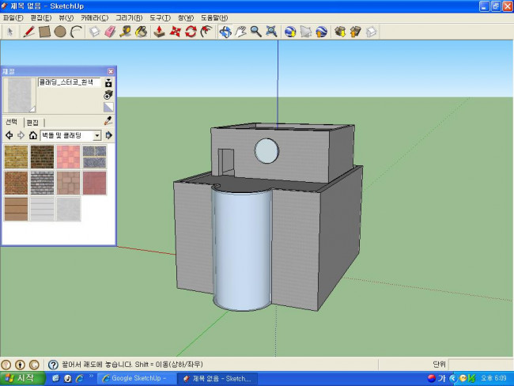Viewport: 514px width, 386px height.
Task: Open the details arrow menu in materials panel
Action: coord(109,135)
